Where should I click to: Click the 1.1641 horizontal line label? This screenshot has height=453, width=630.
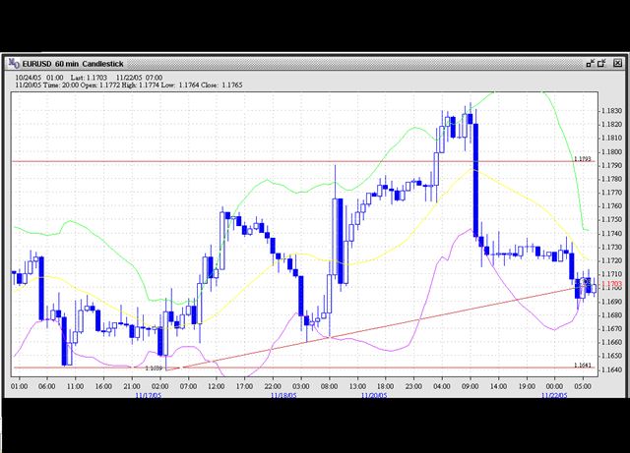click(582, 365)
